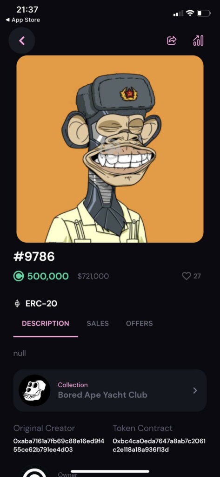Image resolution: width=220 pixels, height=477 pixels.
Task: Tap the $721,000 dollar value
Action: (93, 276)
